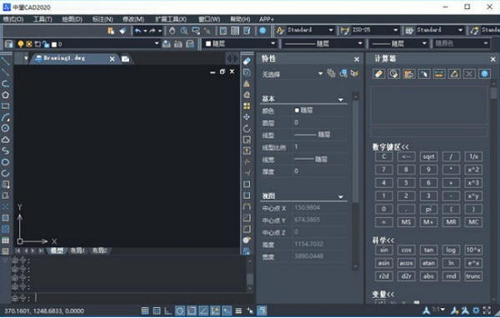Toggle lineweight display in status bar
The image size is (500, 318).
click(x=238, y=311)
